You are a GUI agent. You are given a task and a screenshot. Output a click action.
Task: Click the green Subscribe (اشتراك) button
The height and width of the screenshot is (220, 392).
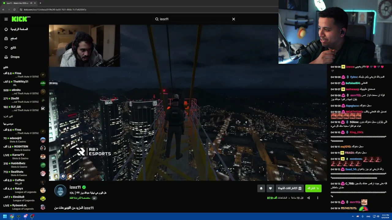(x=313, y=189)
